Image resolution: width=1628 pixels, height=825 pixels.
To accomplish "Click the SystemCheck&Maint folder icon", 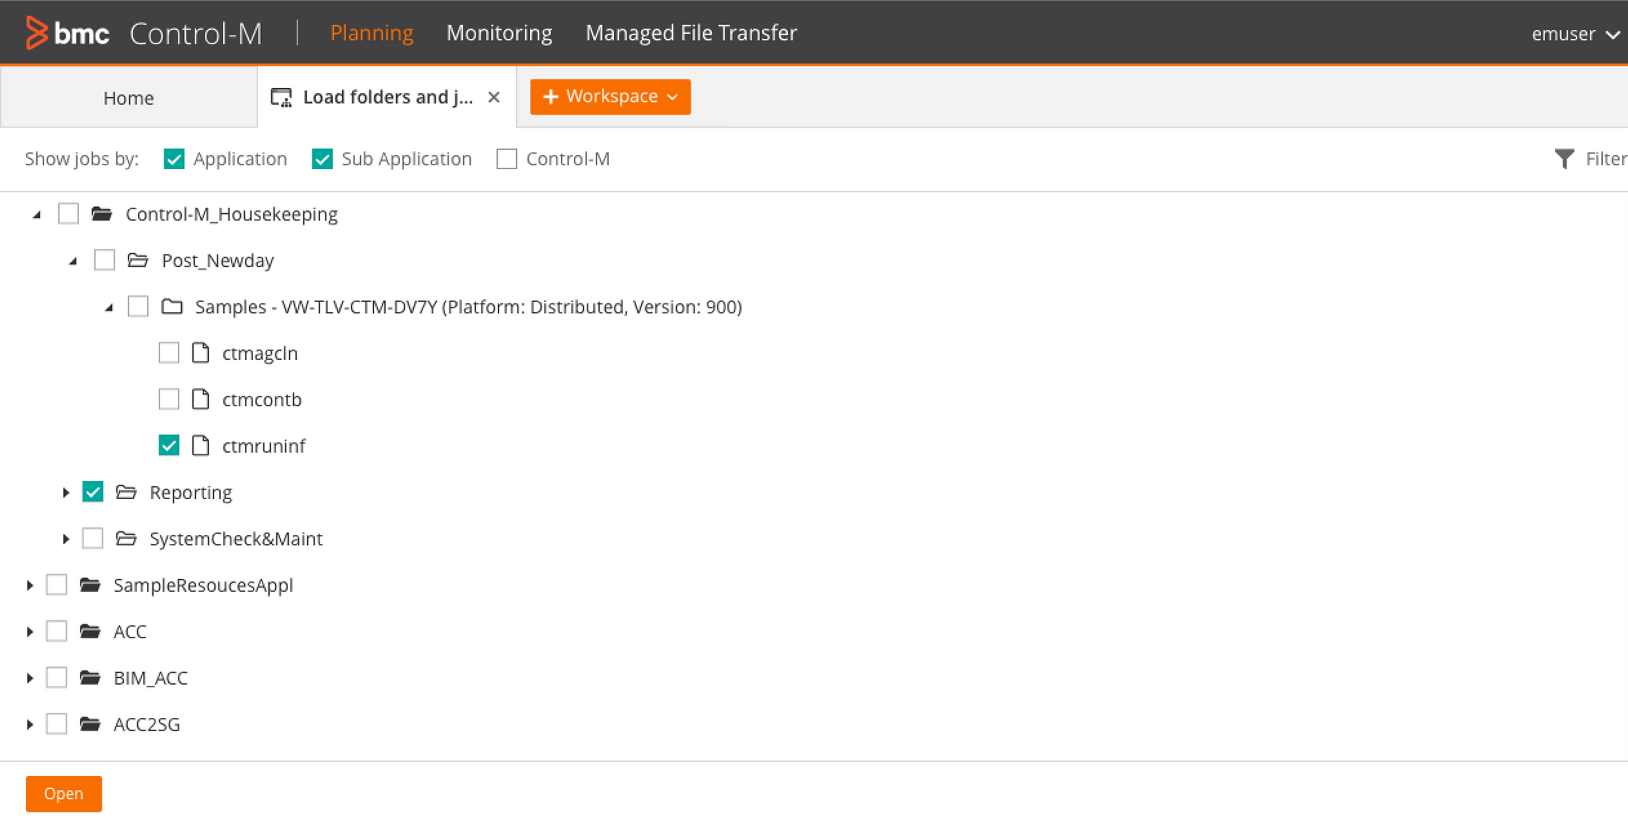I will [126, 538].
